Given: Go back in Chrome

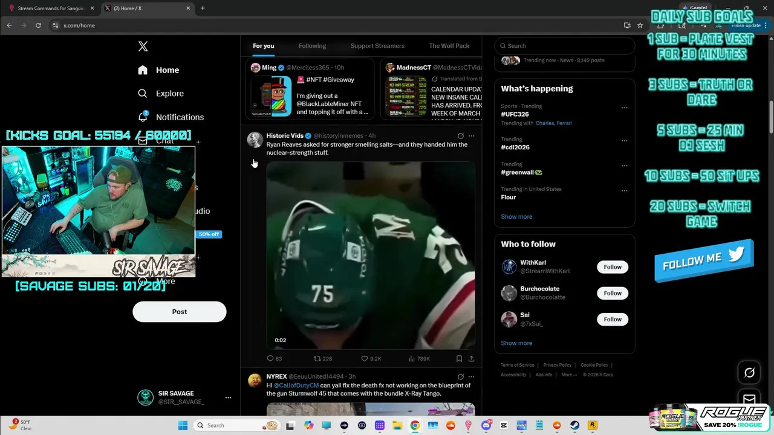Looking at the screenshot, I should pos(9,25).
